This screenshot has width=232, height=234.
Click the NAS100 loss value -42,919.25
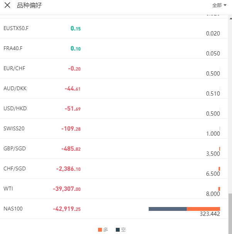[x=67, y=209]
